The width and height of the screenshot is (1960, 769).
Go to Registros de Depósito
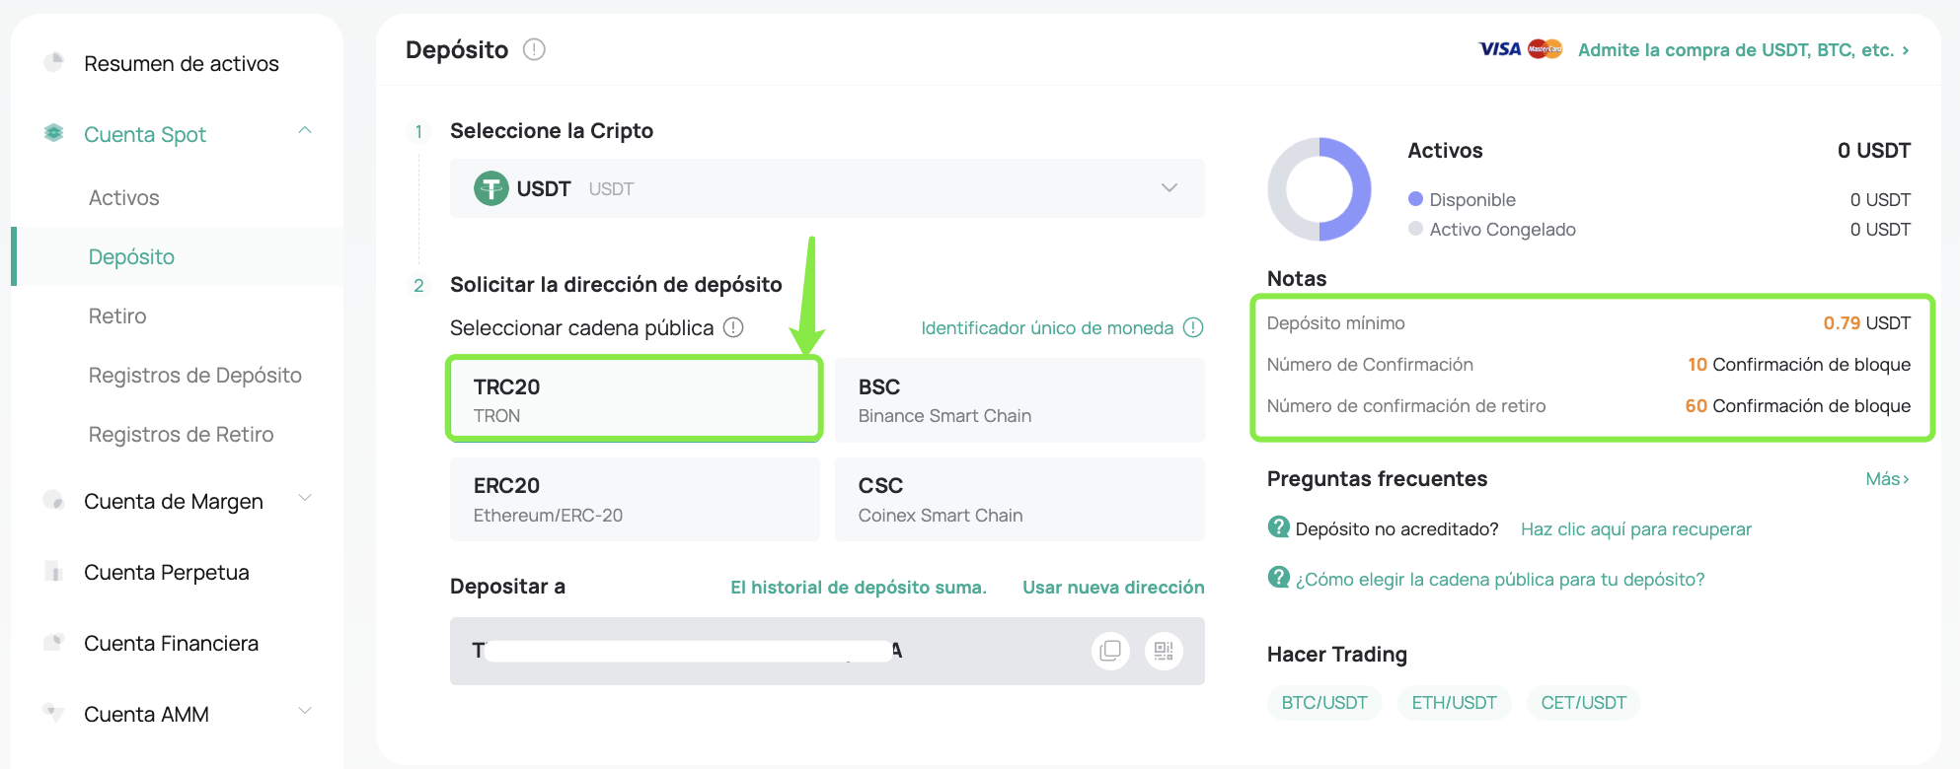click(194, 375)
